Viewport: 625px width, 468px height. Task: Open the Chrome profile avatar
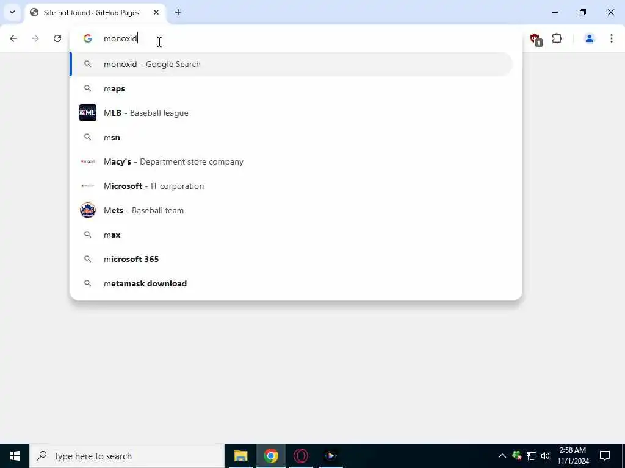click(589, 38)
